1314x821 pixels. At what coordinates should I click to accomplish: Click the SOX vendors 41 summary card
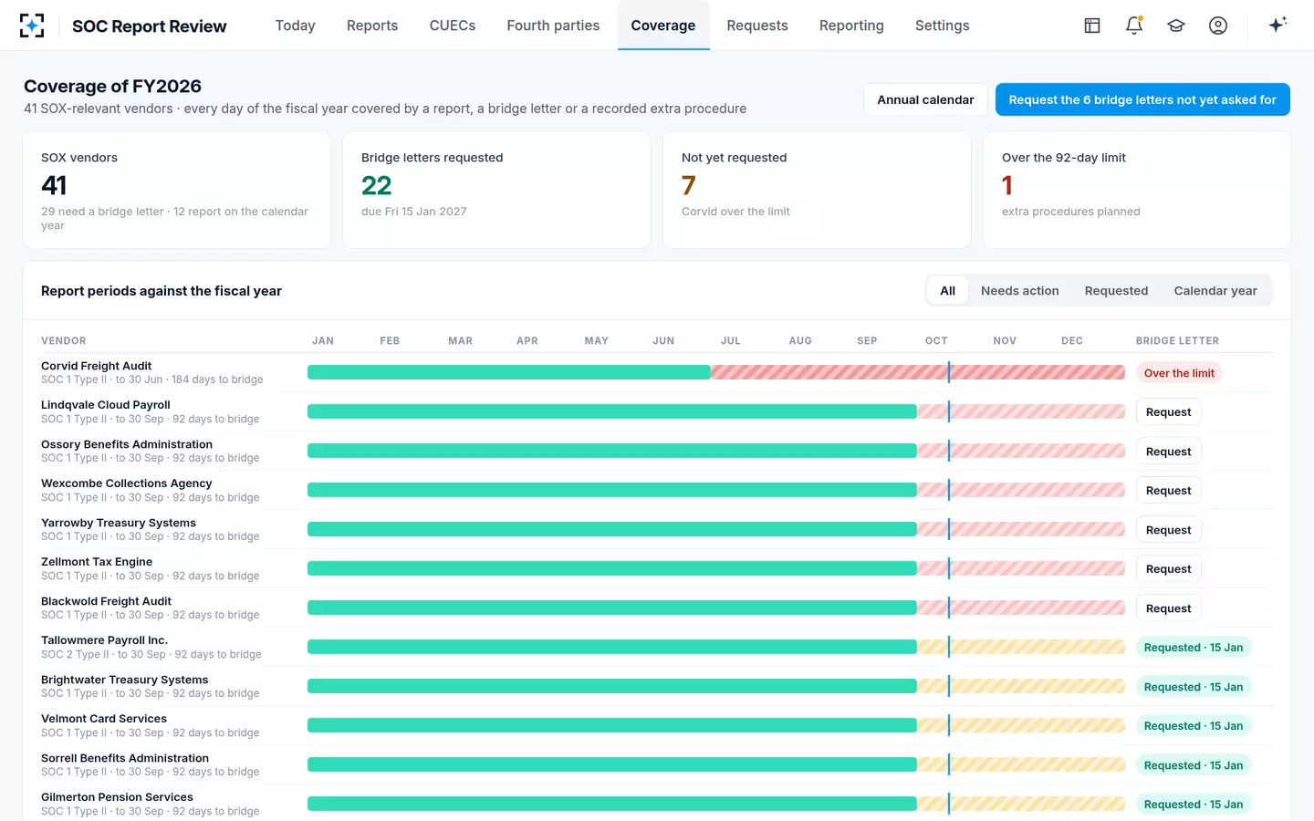click(x=176, y=190)
